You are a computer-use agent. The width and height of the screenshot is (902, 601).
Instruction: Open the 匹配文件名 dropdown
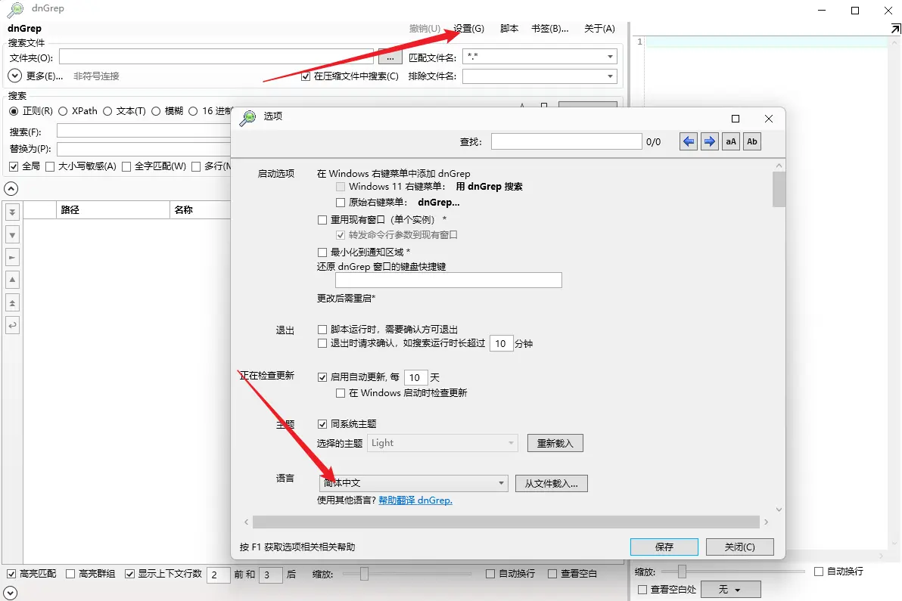tap(610, 56)
